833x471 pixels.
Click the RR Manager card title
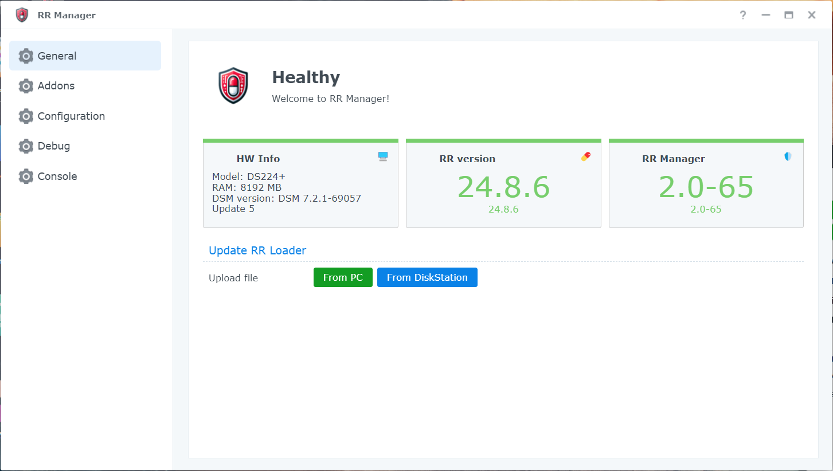pyautogui.click(x=674, y=159)
